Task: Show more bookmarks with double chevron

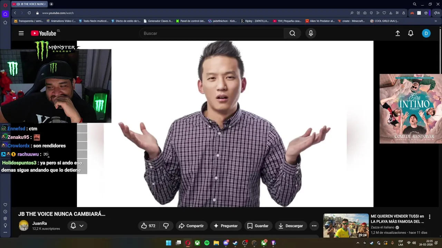Action: [x=435, y=21]
